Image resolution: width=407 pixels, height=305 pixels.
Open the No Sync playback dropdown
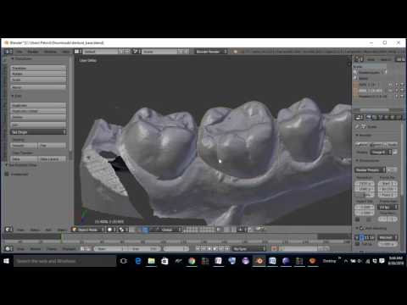click(x=249, y=249)
